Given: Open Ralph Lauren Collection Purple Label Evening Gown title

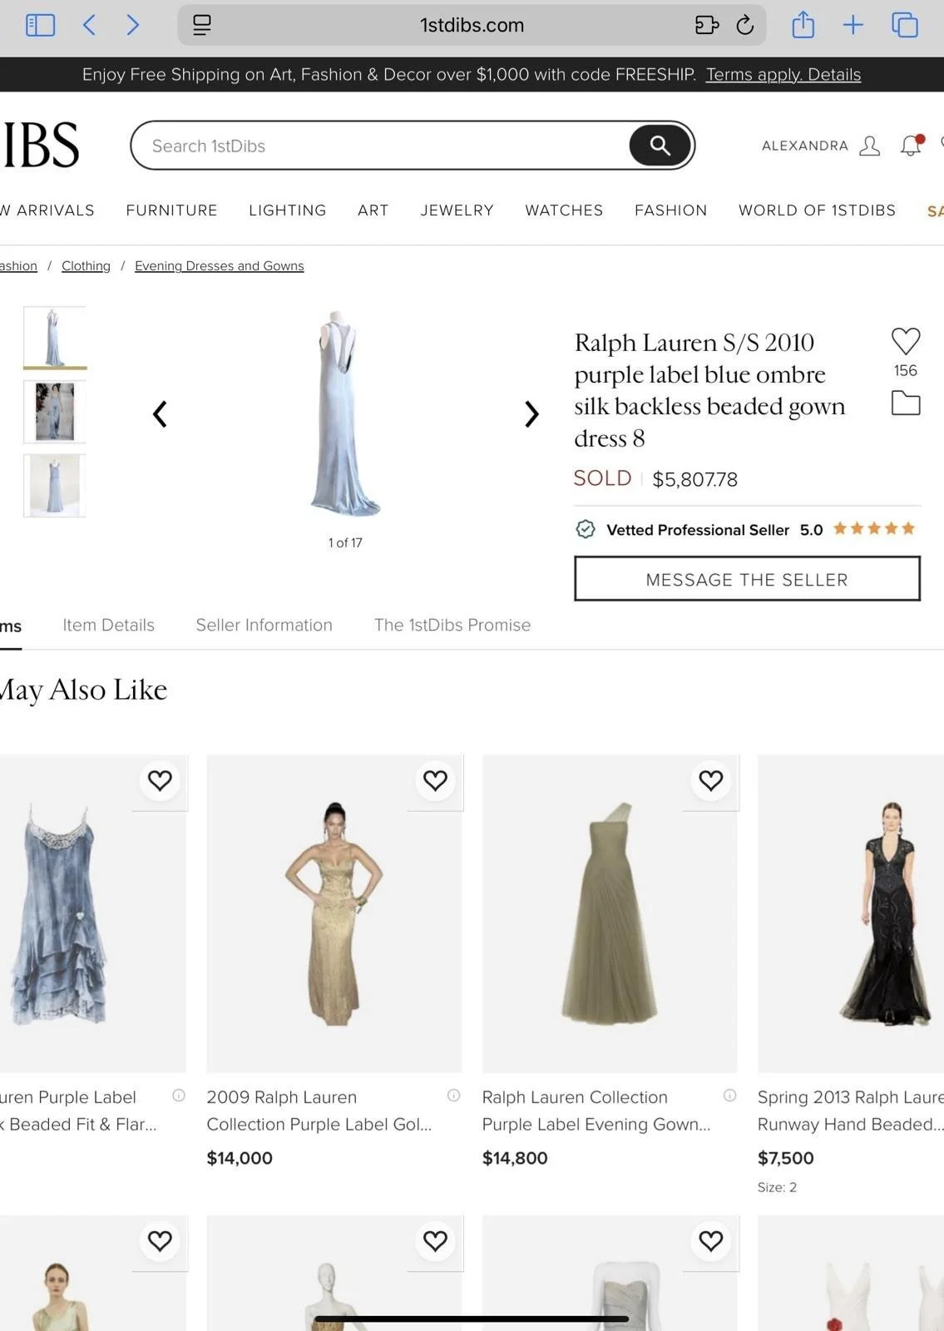Looking at the screenshot, I should pos(596,1111).
